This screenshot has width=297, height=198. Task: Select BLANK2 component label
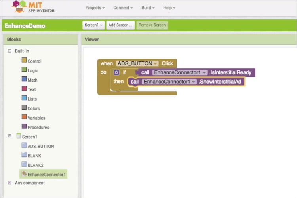[x=35, y=165]
